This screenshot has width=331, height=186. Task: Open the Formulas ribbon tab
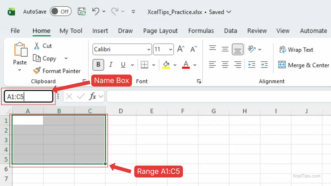tap(201, 31)
